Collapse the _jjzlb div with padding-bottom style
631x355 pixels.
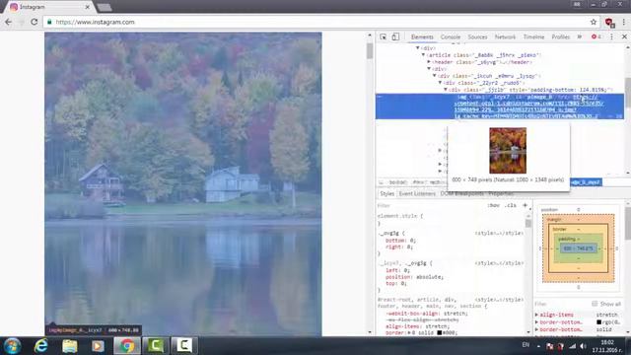click(446, 90)
